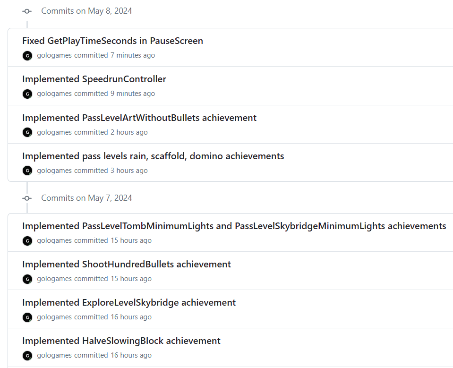Open PassLevelTombMinimumLights achievements commit

tap(234, 226)
